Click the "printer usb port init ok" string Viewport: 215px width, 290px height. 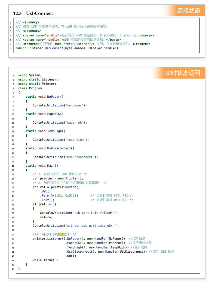pos(91,226)
